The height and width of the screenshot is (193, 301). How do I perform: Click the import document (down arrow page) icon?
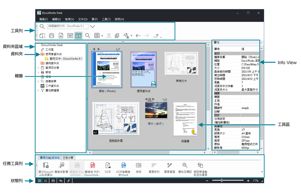point(61,35)
